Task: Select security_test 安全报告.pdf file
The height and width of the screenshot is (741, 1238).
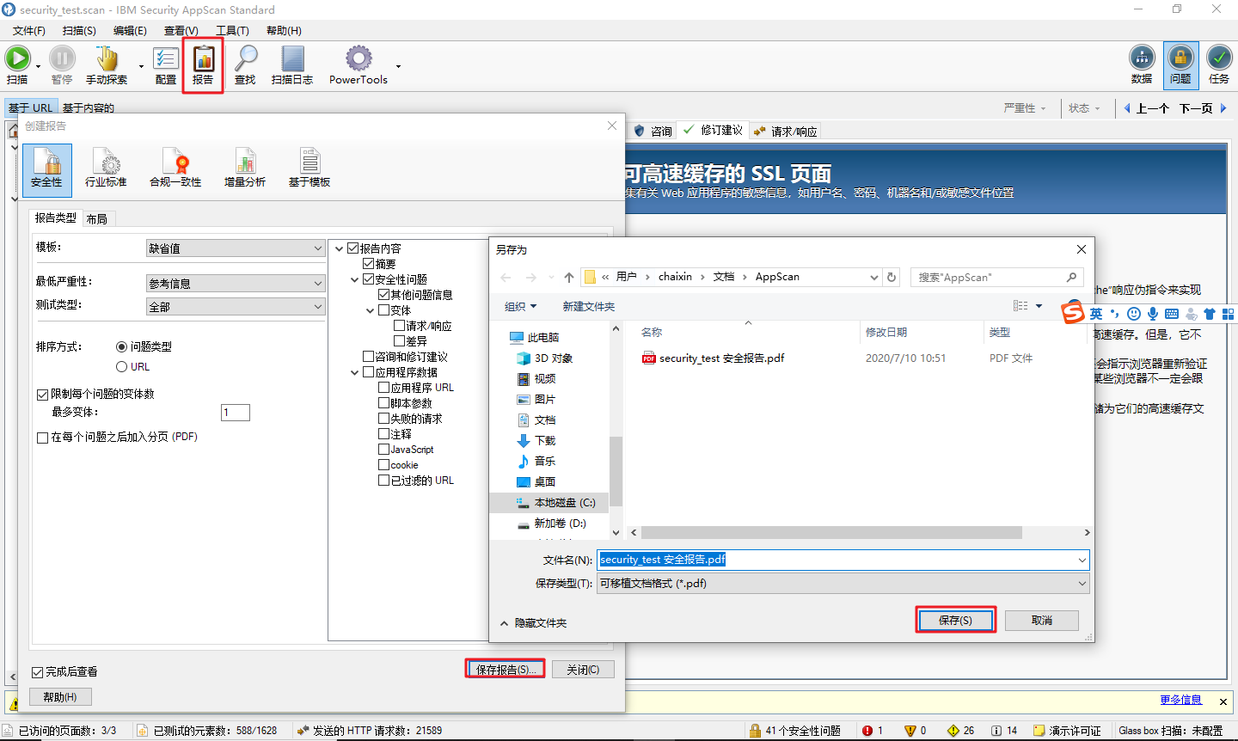Action: pyautogui.click(x=721, y=358)
